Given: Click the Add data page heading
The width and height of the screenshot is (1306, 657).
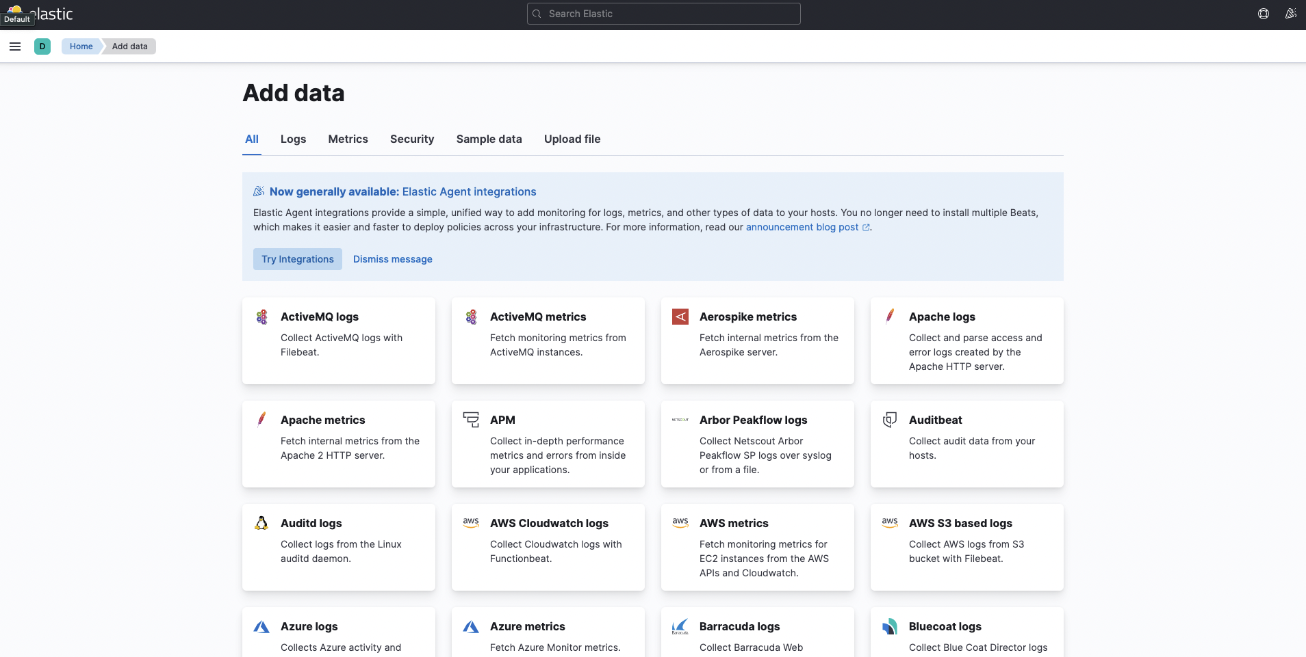Looking at the screenshot, I should pyautogui.click(x=294, y=93).
